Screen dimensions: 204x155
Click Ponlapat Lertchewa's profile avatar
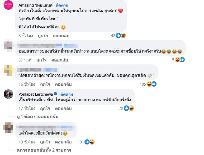pyautogui.click(x=8, y=94)
